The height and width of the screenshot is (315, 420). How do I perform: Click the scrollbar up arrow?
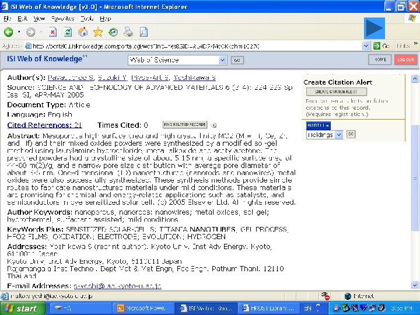click(415, 79)
